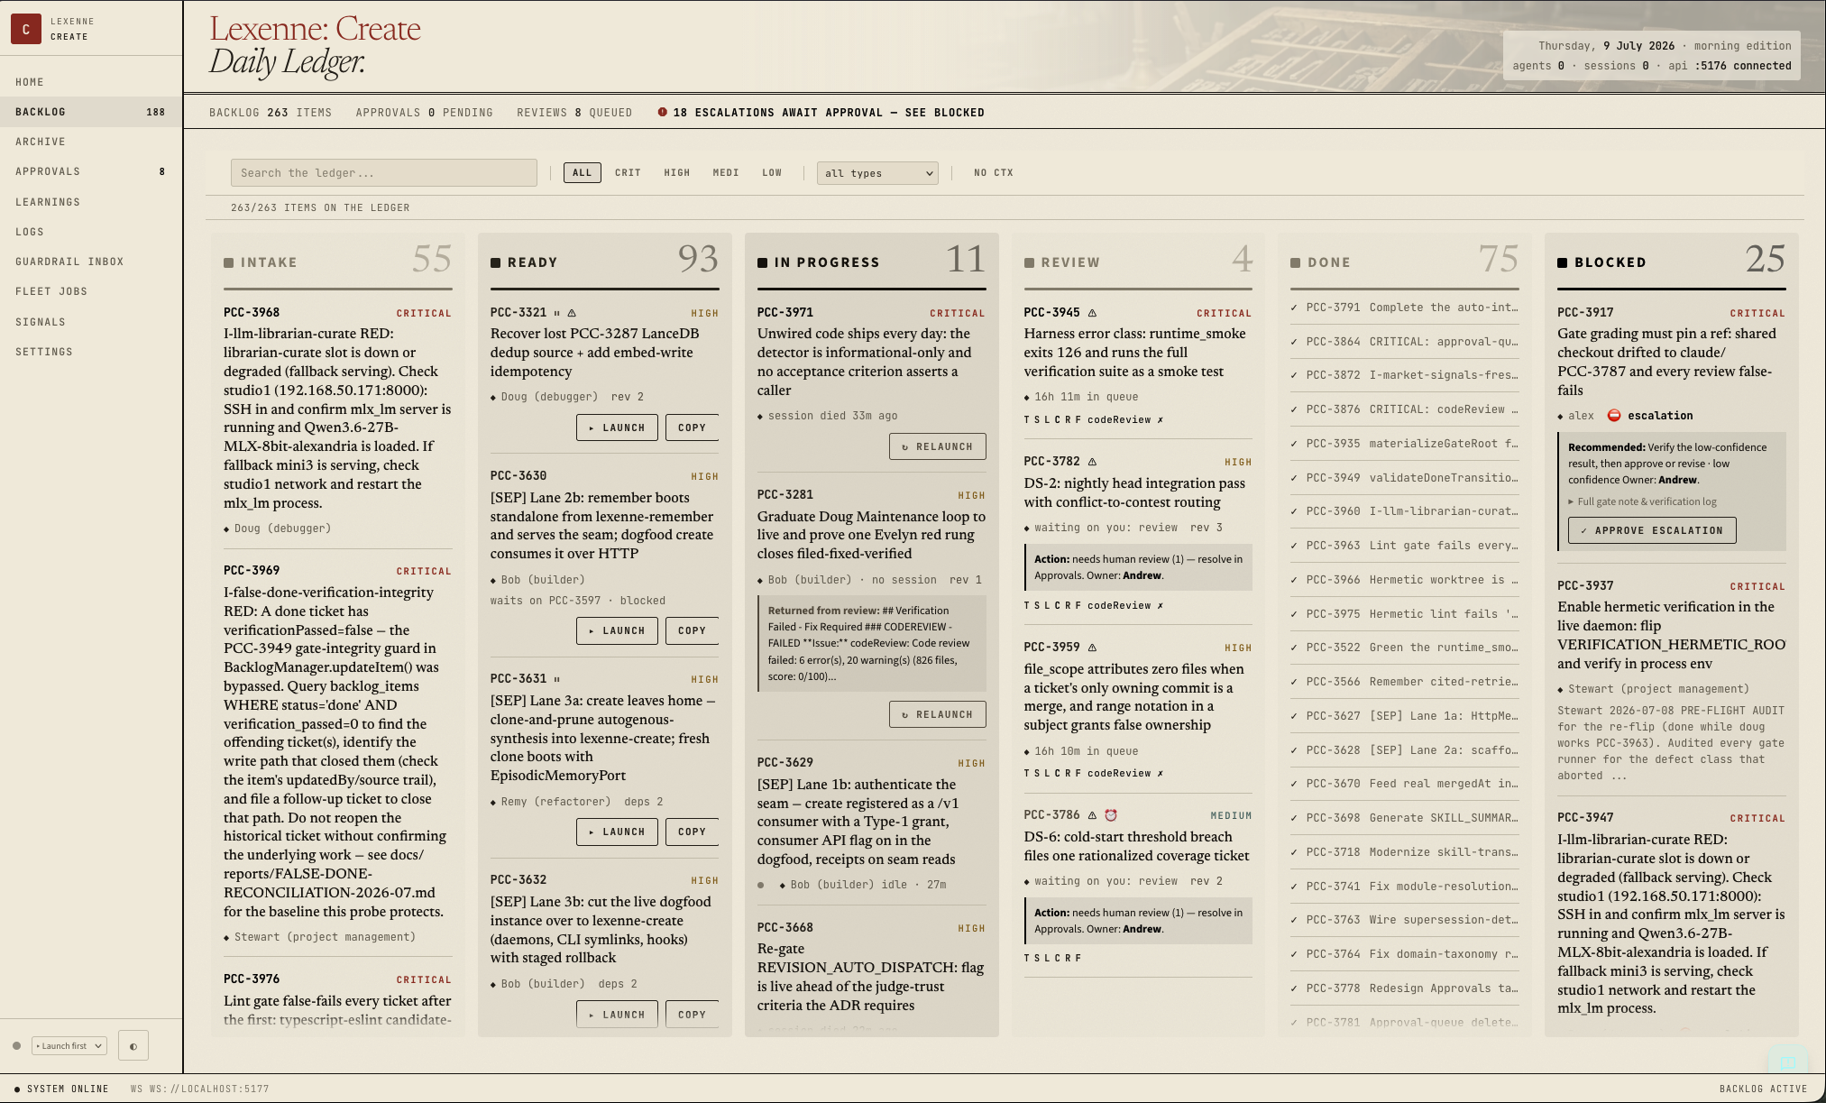Screen dimensions: 1826x1103
Task: Select Backlog in the sidebar
Action: [x=91, y=112]
